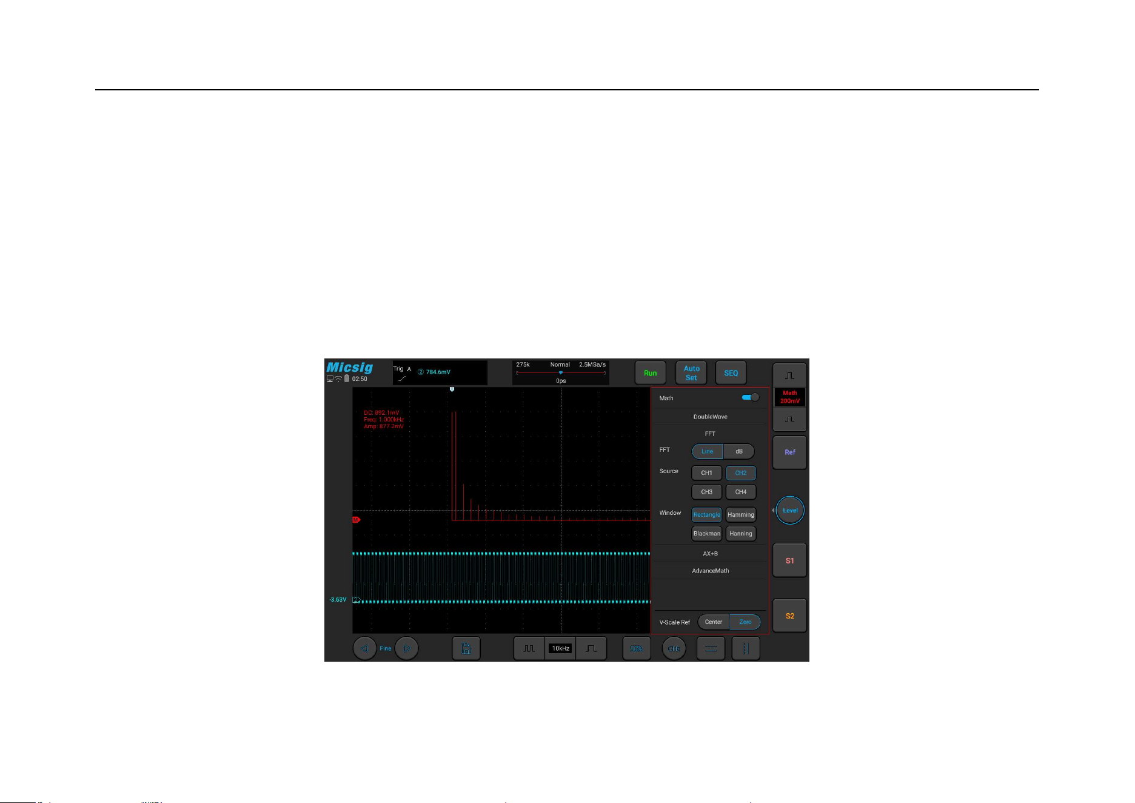Click the 10kHz frequency scale readout

561,648
